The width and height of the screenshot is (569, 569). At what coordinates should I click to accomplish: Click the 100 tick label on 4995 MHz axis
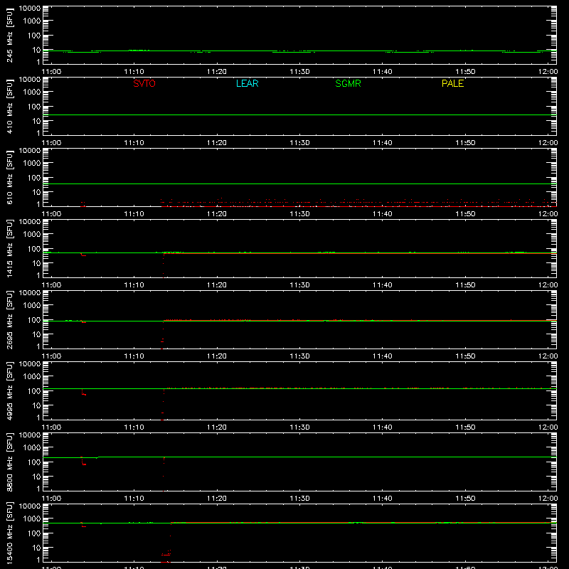point(34,390)
